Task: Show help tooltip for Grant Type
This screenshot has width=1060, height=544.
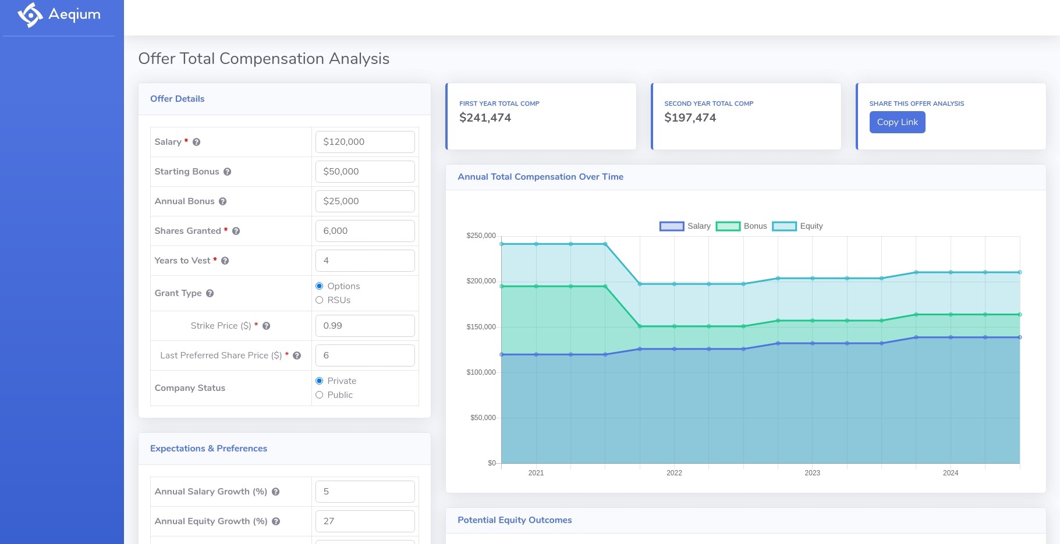Action: [210, 293]
